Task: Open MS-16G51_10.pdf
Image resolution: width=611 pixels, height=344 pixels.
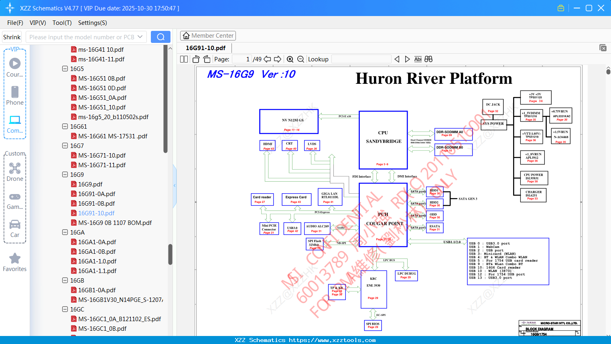Action: [x=102, y=107]
